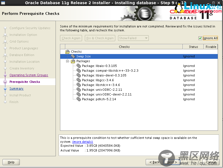Open the Show Failed dropdown
This screenshot has width=223, height=168.
(133, 38)
